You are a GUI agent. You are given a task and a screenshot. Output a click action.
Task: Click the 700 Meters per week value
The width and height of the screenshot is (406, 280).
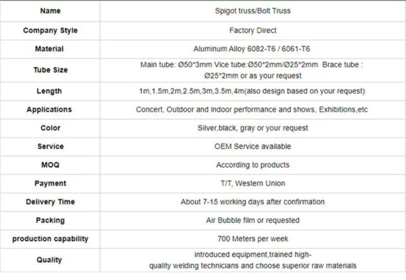pos(253,238)
